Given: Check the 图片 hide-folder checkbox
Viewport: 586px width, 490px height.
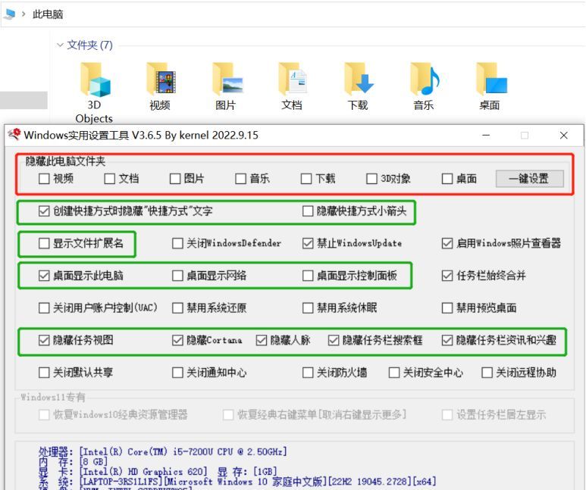Looking at the screenshot, I should click(x=175, y=179).
